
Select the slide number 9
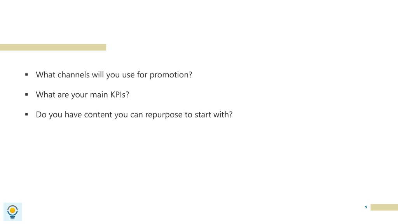(366, 207)
